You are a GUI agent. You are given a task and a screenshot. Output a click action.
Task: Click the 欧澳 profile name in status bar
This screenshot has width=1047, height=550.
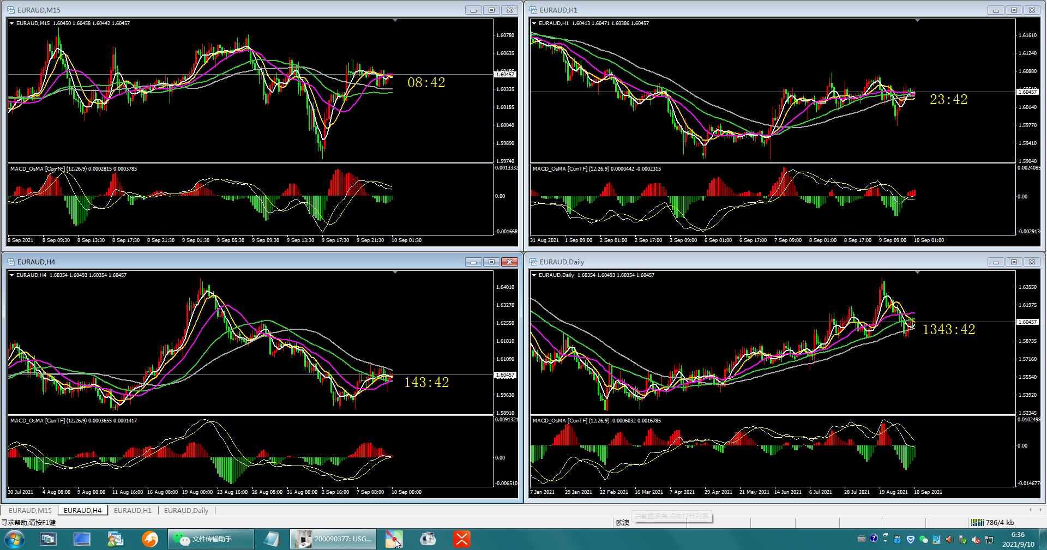tap(623, 522)
